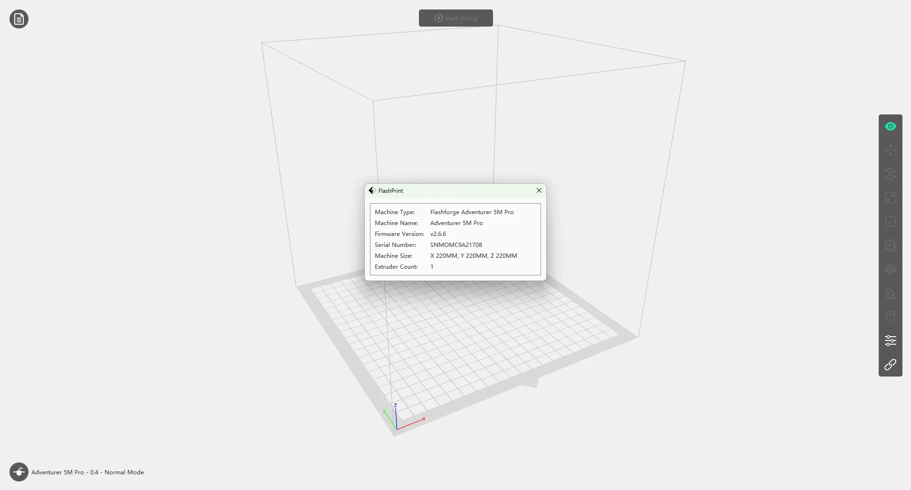Click Adventurer 5M Pro - 0.4 - Normal Mode label

[x=87, y=472]
